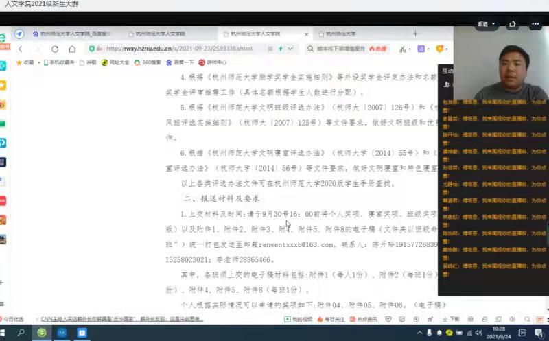Open the three-dots more options menu

tap(535, 24)
